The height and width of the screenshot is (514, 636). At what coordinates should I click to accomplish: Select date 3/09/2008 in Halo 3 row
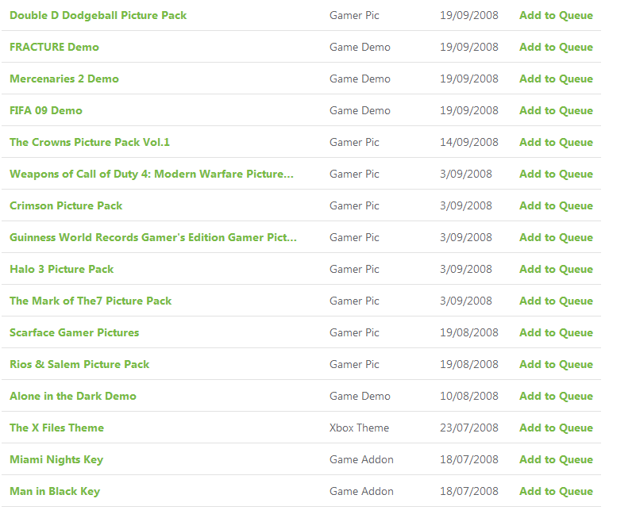pos(466,269)
